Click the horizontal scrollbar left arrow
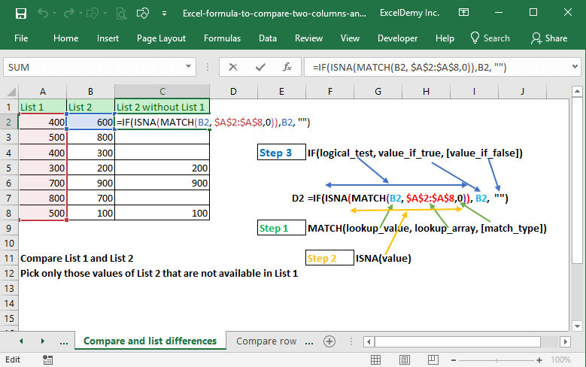Image resolution: width=586 pixels, height=367 pixels. [369, 341]
